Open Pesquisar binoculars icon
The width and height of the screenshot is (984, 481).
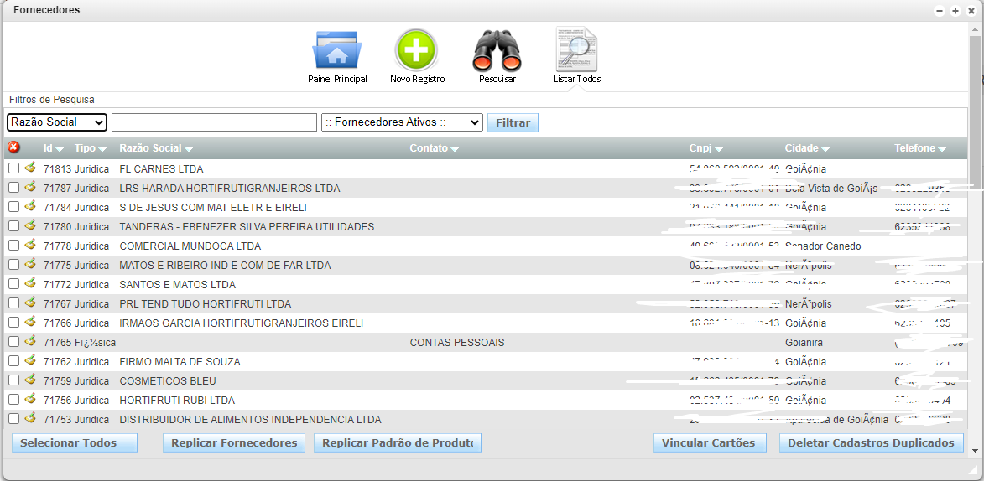(497, 51)
